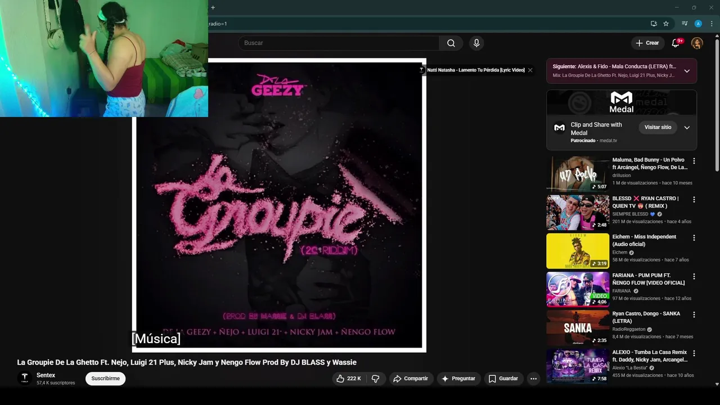
Task: Click the Natti Natasha - Lamento Tu Pérdida label
Action: [x=476, y=70]
